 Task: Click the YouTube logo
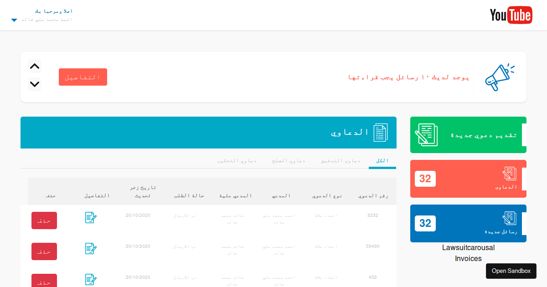tap(511, 15)
